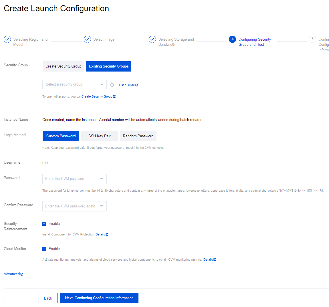Uncheck Cloud Monitor Enable checkbox
Screen dimensions: 329x307
click(x=44, y=249)
